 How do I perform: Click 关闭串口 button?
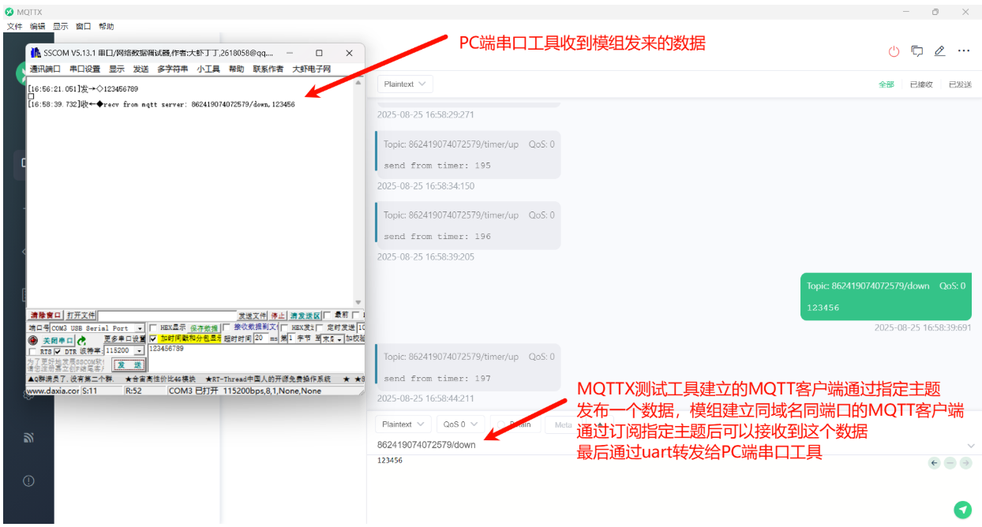(58, 341)
